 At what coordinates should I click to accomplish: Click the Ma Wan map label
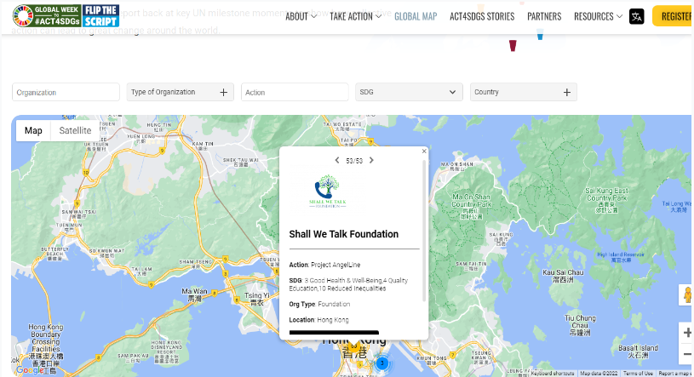pyautogui.click(x=194, y=294)
